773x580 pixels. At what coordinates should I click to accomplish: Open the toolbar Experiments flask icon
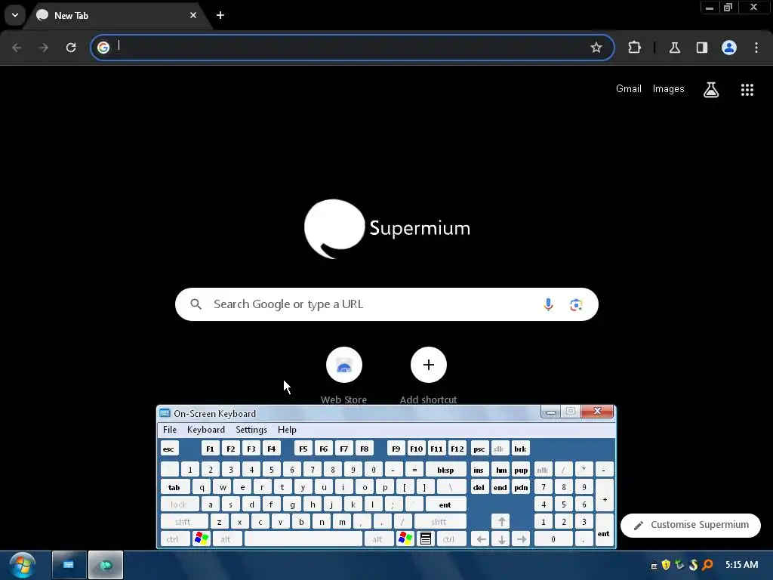point(674,48)
